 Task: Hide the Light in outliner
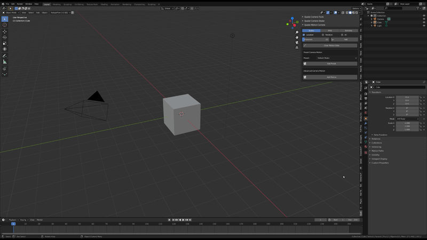(424, 26)
